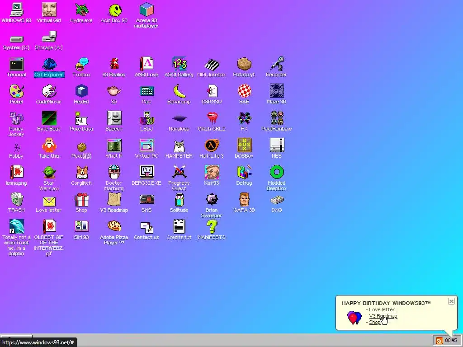463x347 pixels.
Task: Open the Storage (A:) floppy drive
Action: (x=49, y=37)
